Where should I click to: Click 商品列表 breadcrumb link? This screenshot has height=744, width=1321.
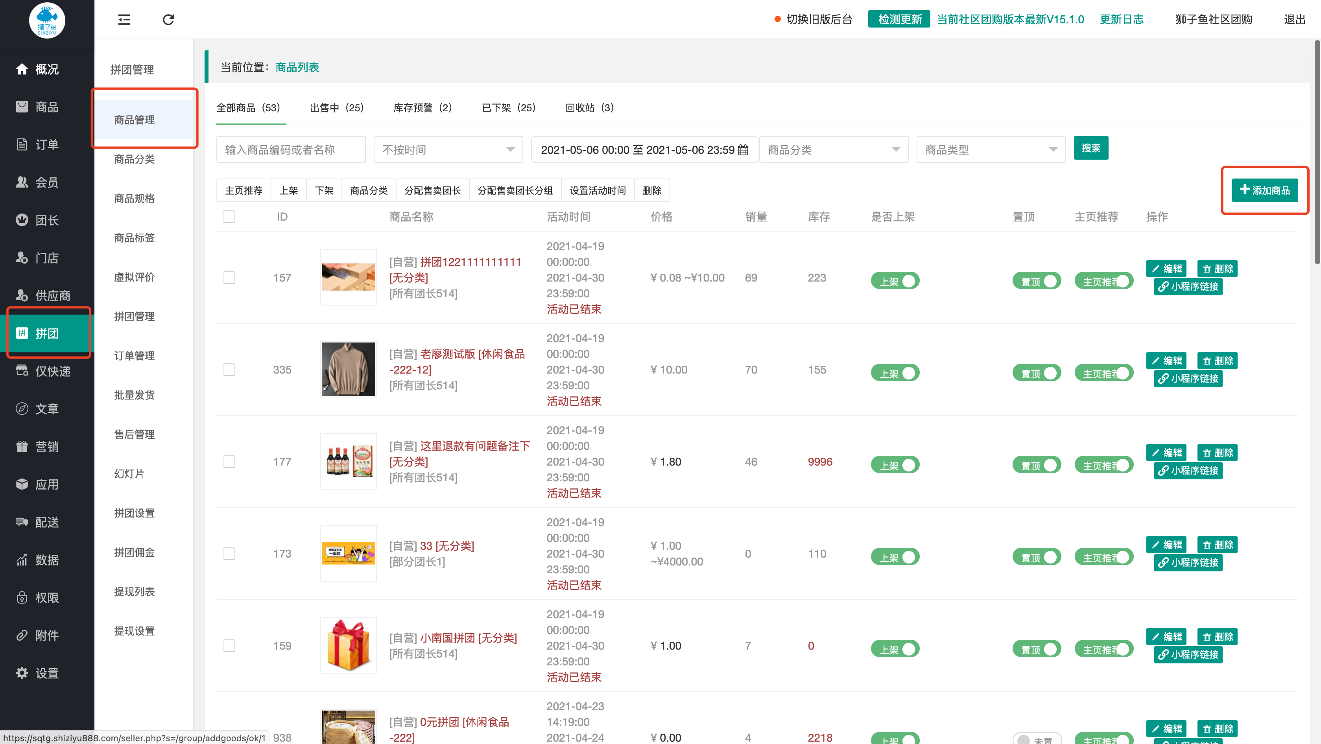(297, 67)
